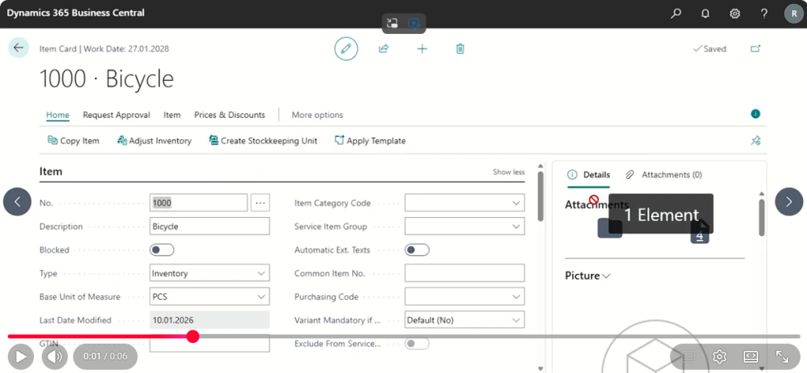This screenshot has height=373, width=807.
Task: Toggle the Blocked switch
Action: [162, 250]
